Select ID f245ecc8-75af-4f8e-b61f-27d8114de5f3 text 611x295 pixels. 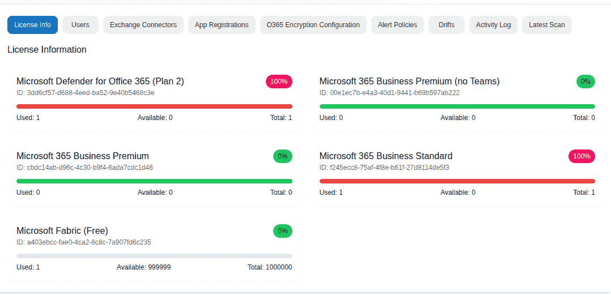pyautogui.click(x=385, y=168)
